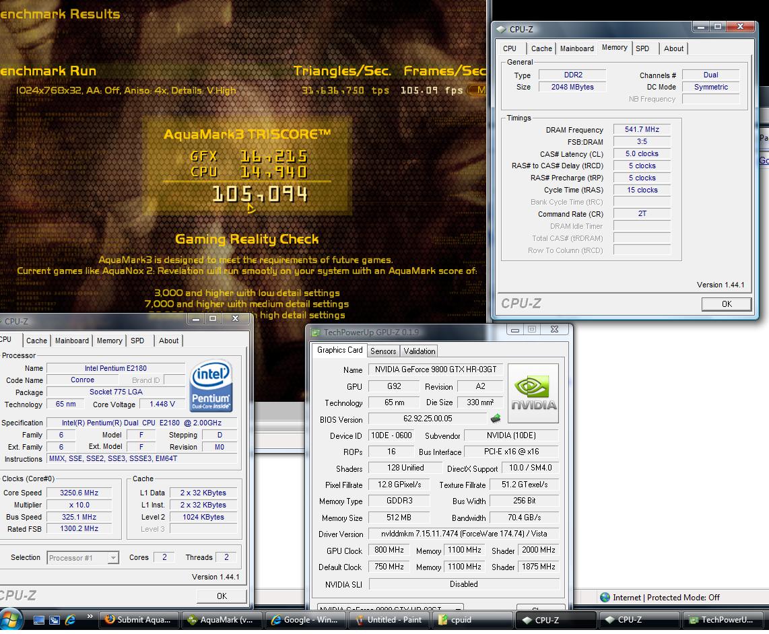The height and width of the screenshot is (634, 769).
Task: Switch to the Sensors tab in GPU-Z
Action: (383, 351)
